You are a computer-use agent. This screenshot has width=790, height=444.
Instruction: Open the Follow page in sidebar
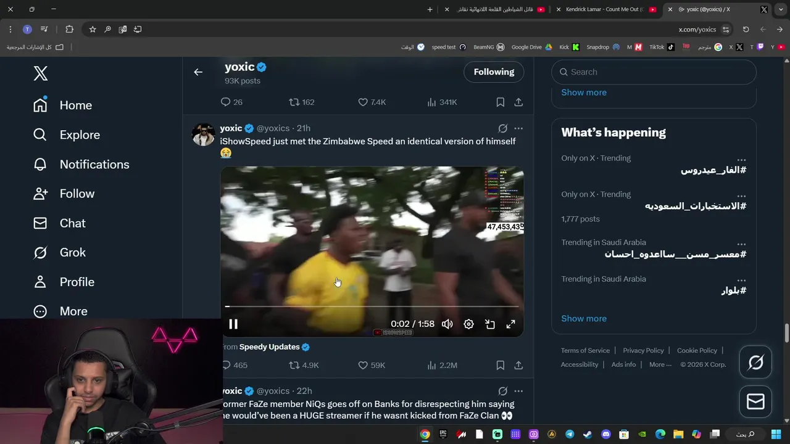[x=64, y=194]
